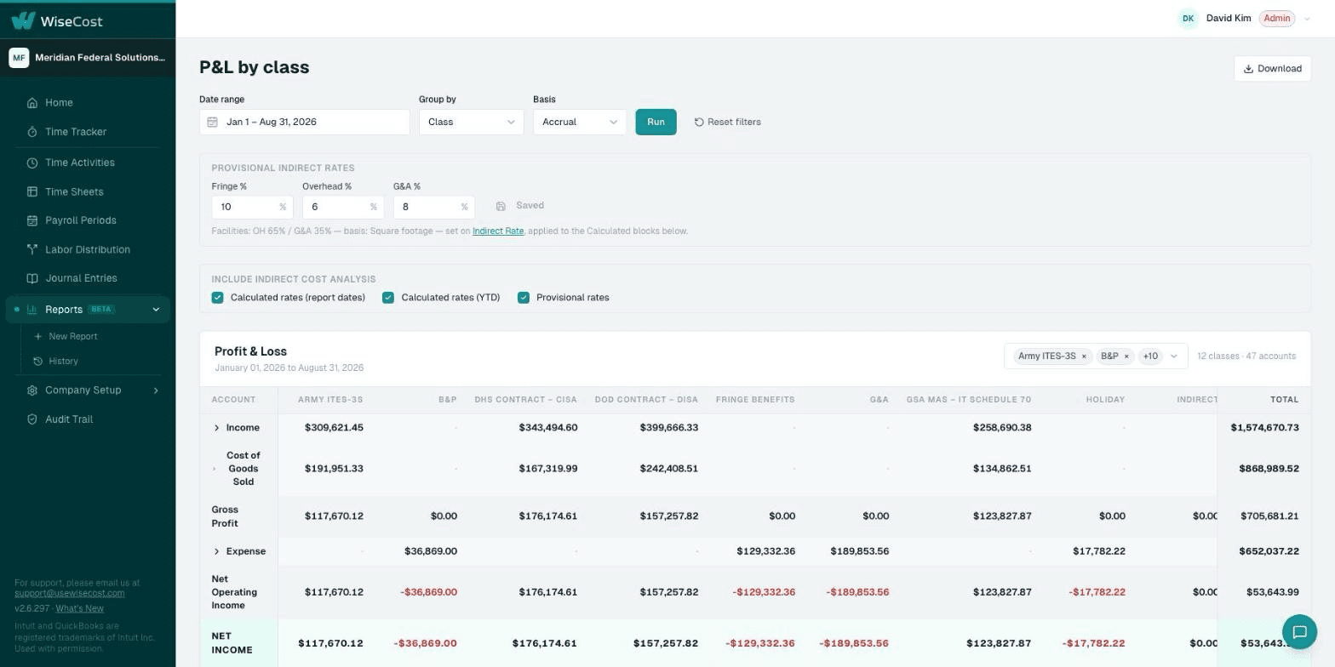The width and height of the screenshot is (1335, 667).
Task: Remove the Army ITES-3S class chip
Action: click(x=1084, y=356)
